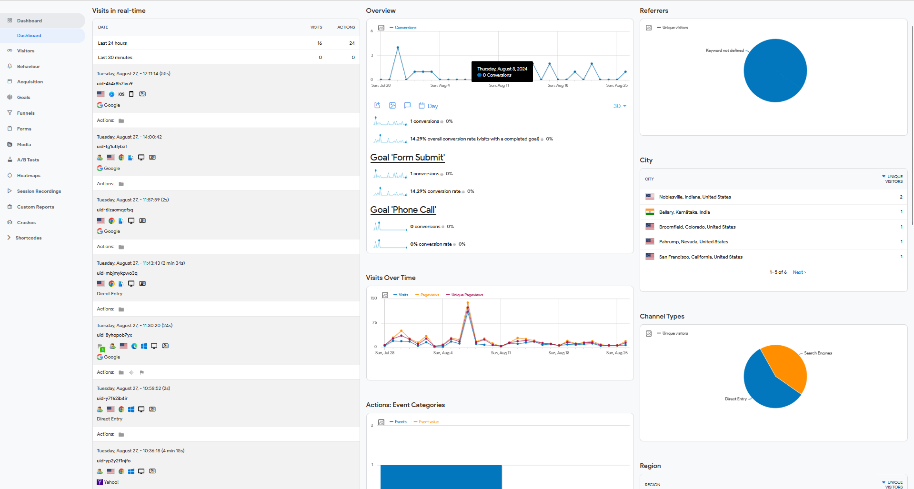Click metrics picker icon in Referrers widget
This screenshot has width=914, height=489.
(x=649, y=28)
